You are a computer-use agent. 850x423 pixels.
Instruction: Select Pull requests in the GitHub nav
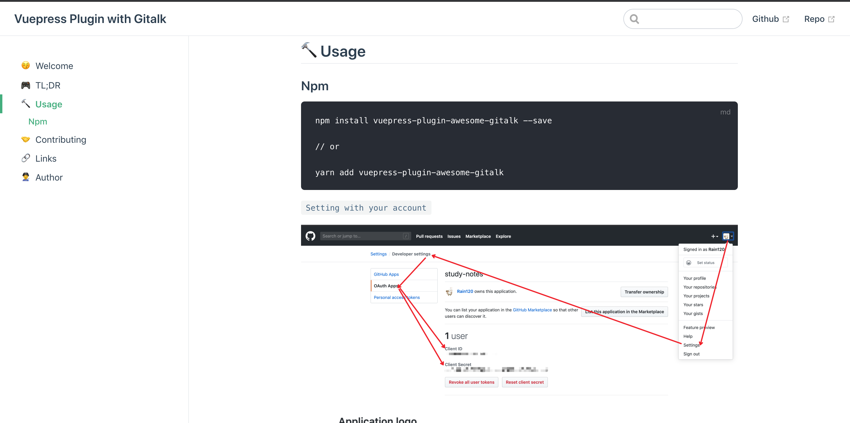[429, 236]
